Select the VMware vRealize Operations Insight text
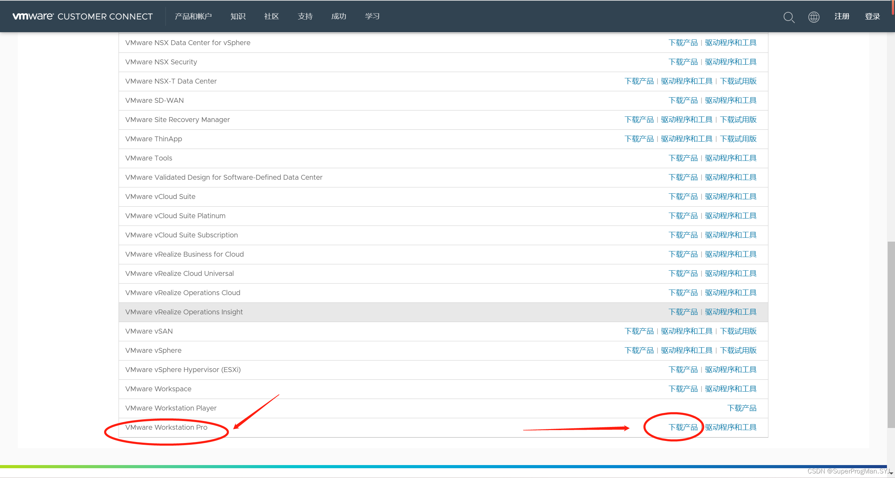 pyautogui.click(x=184, y=312)
